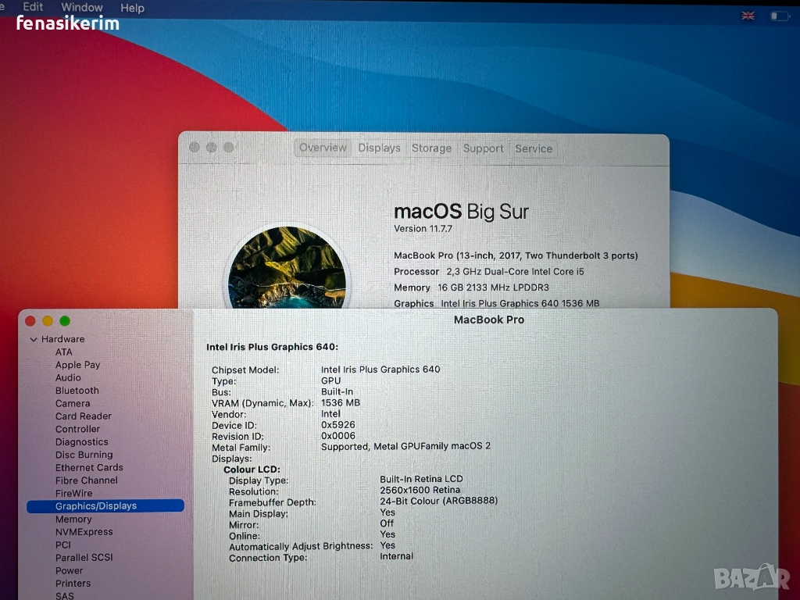This screenshot has width=800, height=600.
Task: Minimize the MacBook Pro system report window
Action: click(48, 321)
